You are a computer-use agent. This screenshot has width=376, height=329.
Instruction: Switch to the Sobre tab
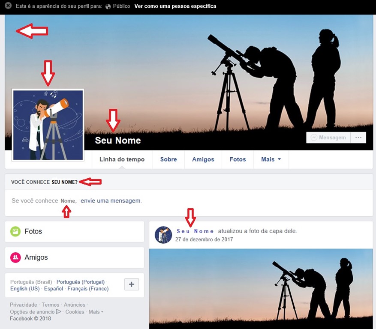[168, 159]
